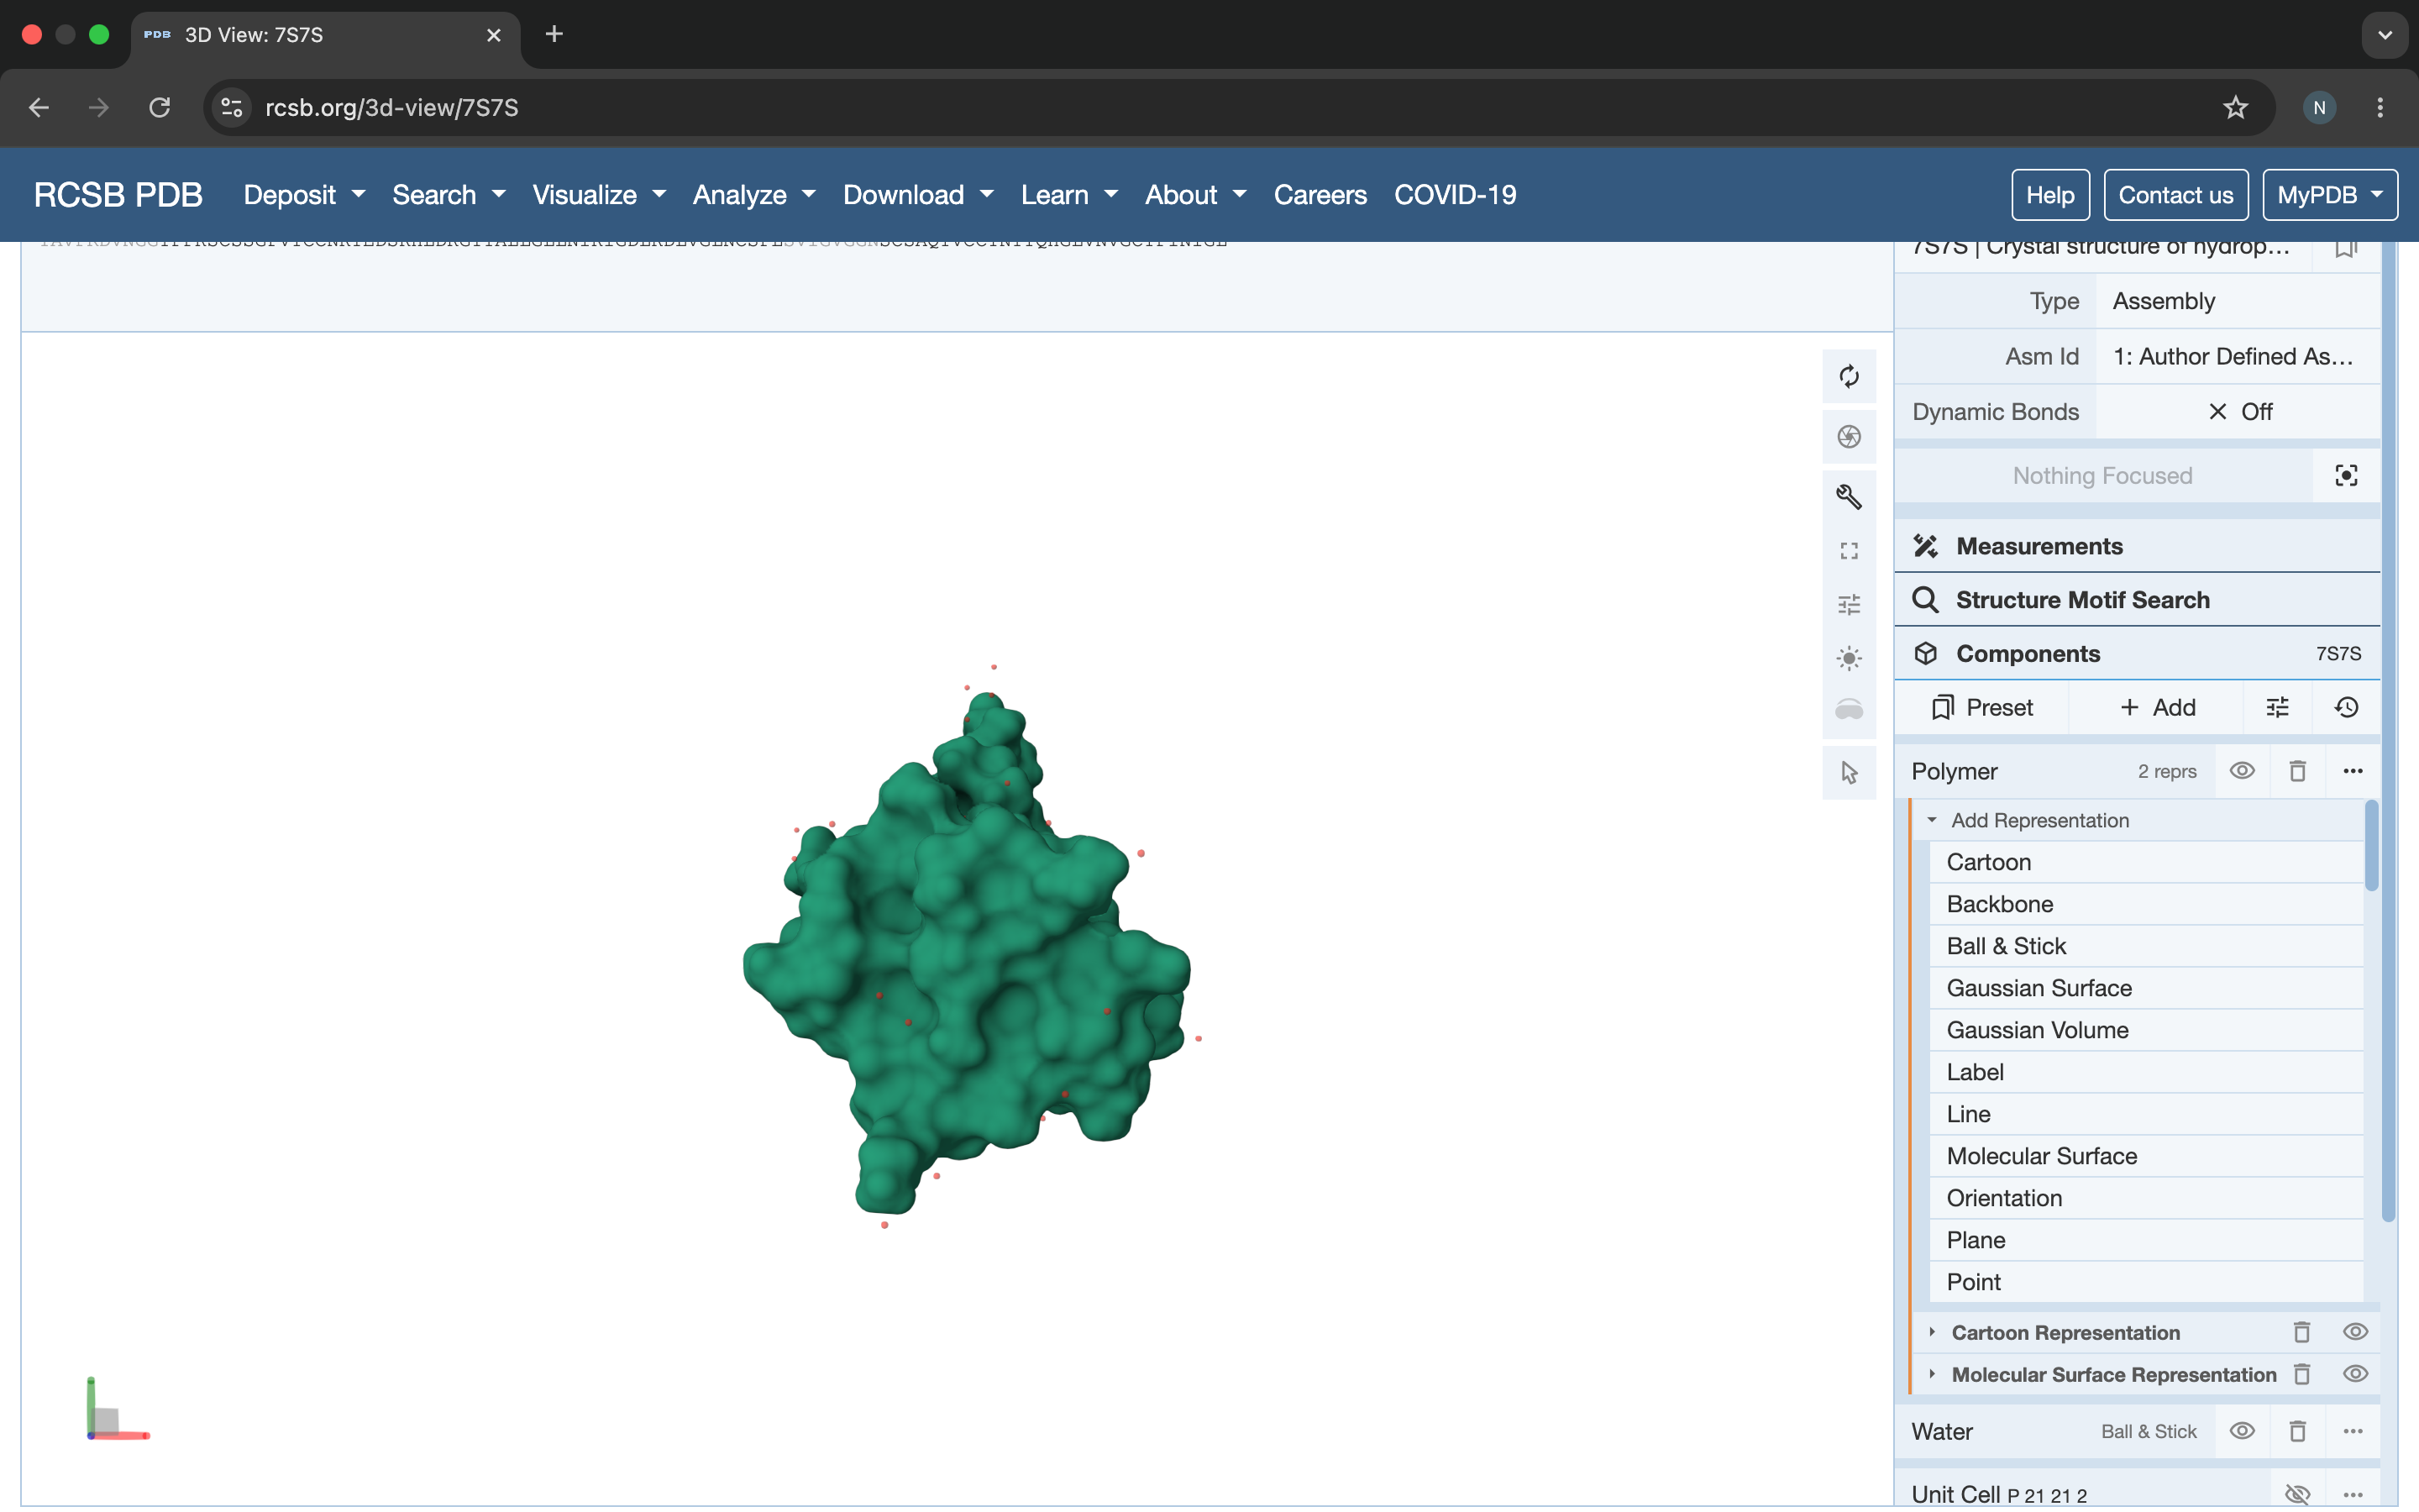Open the site information icon in address bar
Viewport: 2419px width, 1512px height.
tap(232, 107)
